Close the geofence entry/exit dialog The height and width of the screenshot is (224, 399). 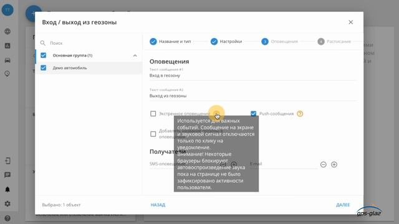click(350, 22)
